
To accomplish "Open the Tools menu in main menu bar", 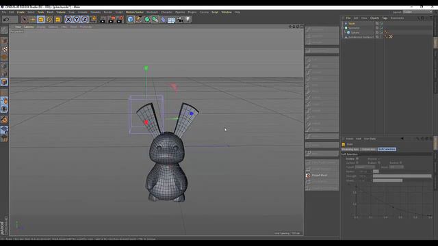I will coord(40,12).
